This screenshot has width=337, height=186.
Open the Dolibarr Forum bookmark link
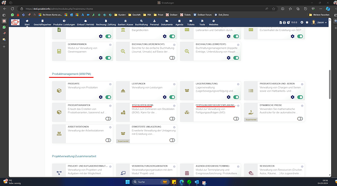click(x=203, y=15)
